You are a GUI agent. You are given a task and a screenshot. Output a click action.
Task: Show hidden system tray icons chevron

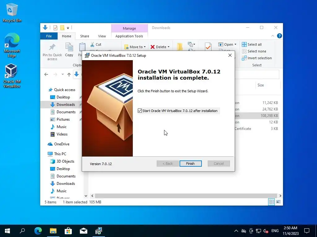pos(236,231)
